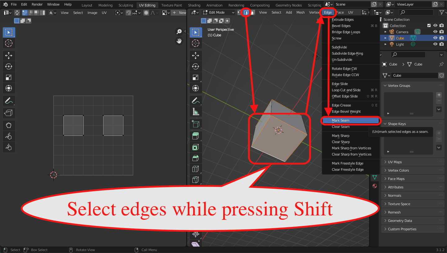Switch to the Texture Paint workspace tab

pos(172,5)
